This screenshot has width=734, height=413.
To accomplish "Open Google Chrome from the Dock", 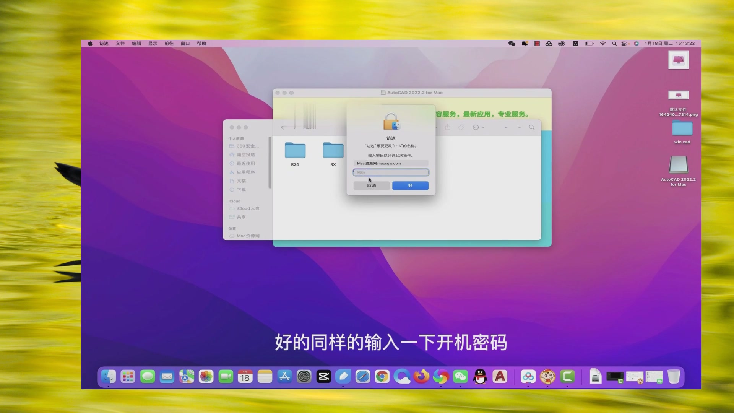I will 382,377.
